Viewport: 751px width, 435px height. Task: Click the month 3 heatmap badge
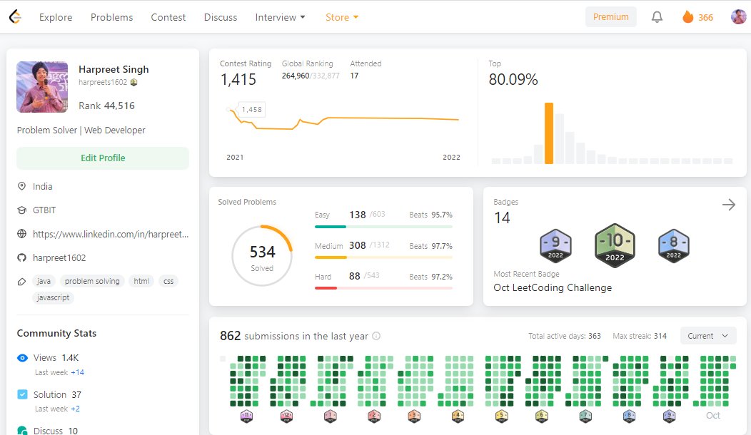414,416
